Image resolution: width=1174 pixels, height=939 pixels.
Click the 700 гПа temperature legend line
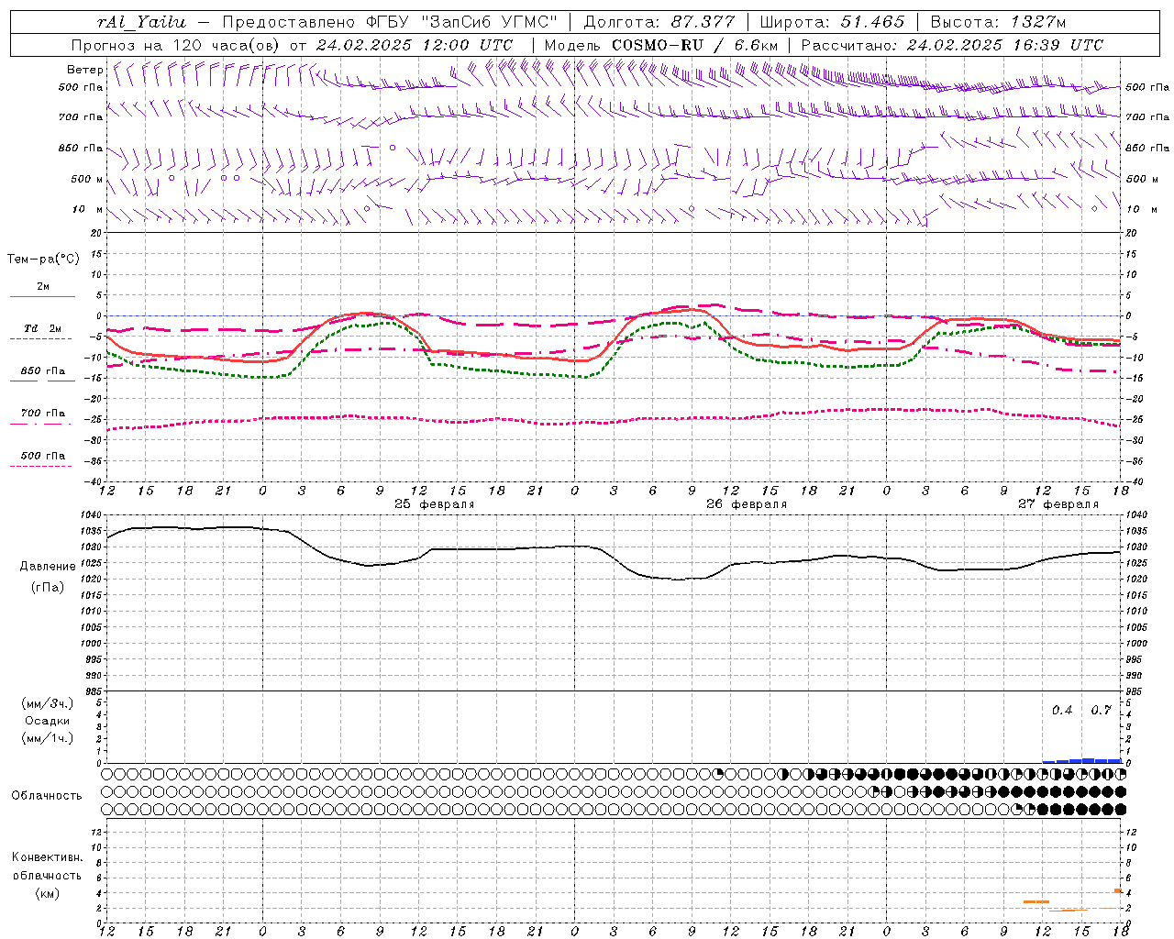coord(42,423)
